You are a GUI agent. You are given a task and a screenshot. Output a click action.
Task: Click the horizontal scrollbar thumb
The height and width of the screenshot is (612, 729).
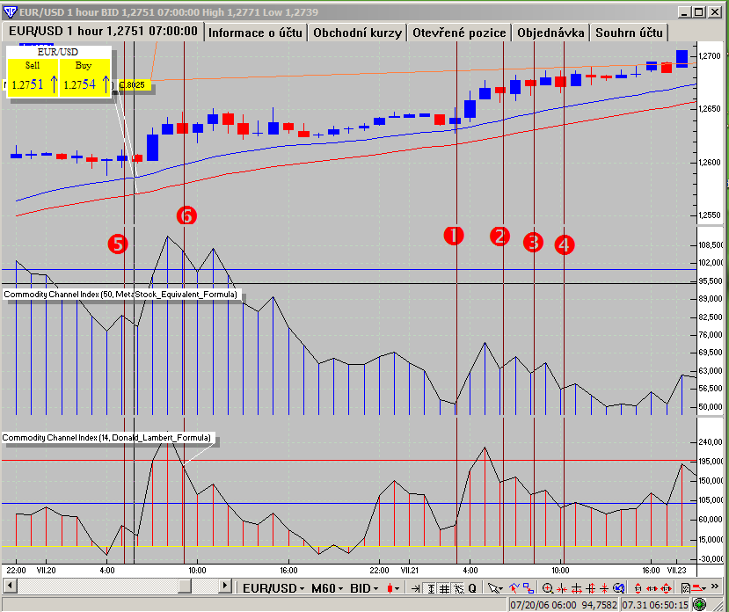click(x=185, y=586)
